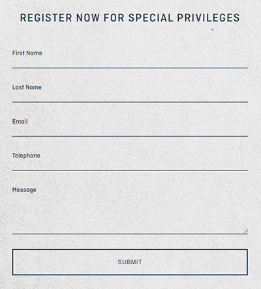Click the bottom border of the Message area

130,234
